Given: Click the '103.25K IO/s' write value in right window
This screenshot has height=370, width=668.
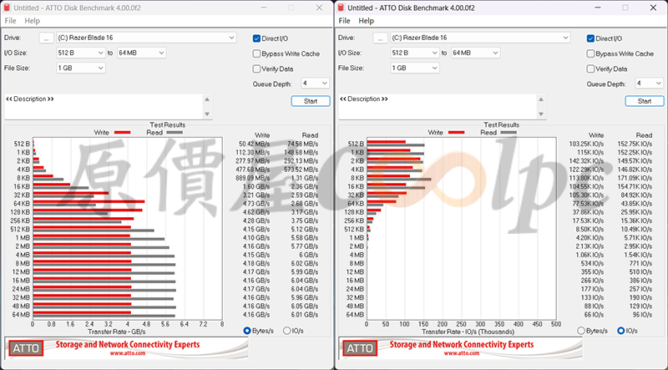Looking at the screenshot, I should (x=586, y=144).
